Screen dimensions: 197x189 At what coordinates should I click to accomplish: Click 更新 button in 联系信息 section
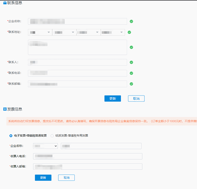coord(113,99)
